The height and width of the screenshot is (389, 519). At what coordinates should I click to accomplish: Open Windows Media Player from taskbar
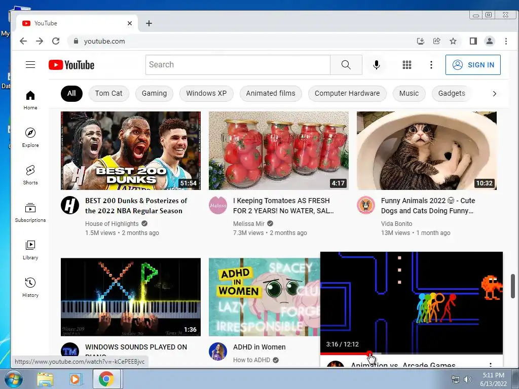75,379
